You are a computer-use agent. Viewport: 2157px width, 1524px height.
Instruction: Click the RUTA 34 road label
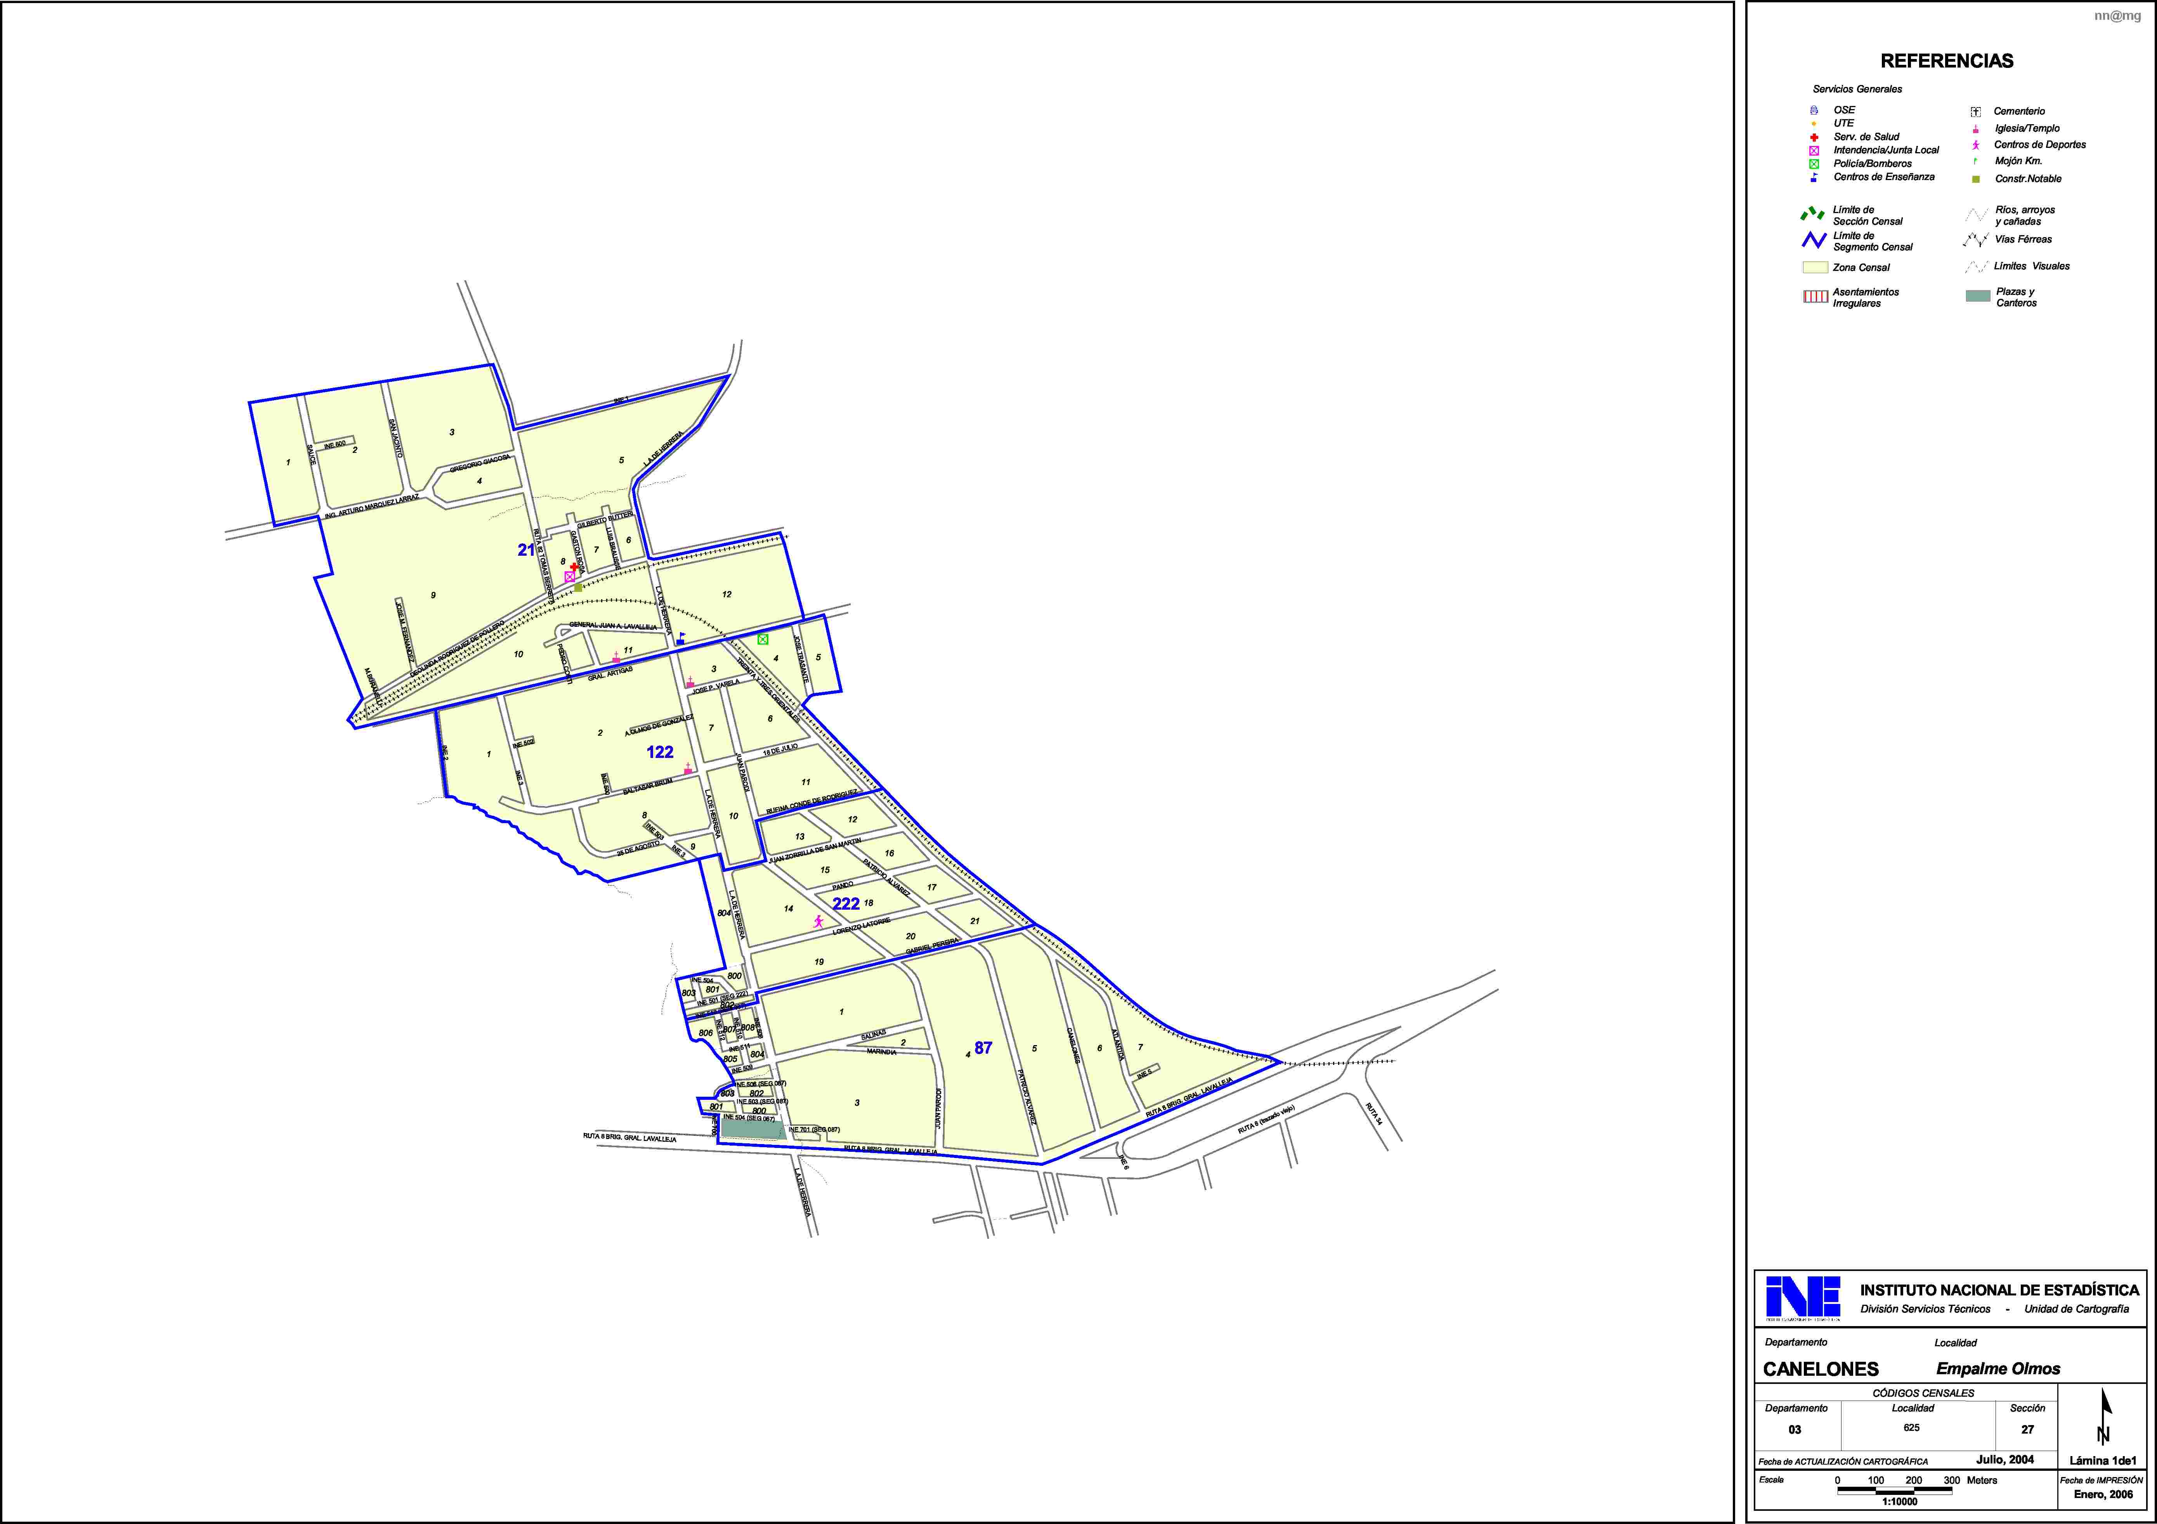[x=1373, y=1114]
